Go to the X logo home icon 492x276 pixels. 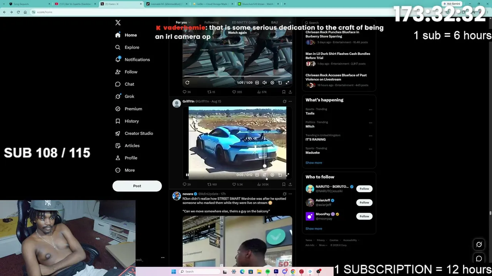(118, 23)
